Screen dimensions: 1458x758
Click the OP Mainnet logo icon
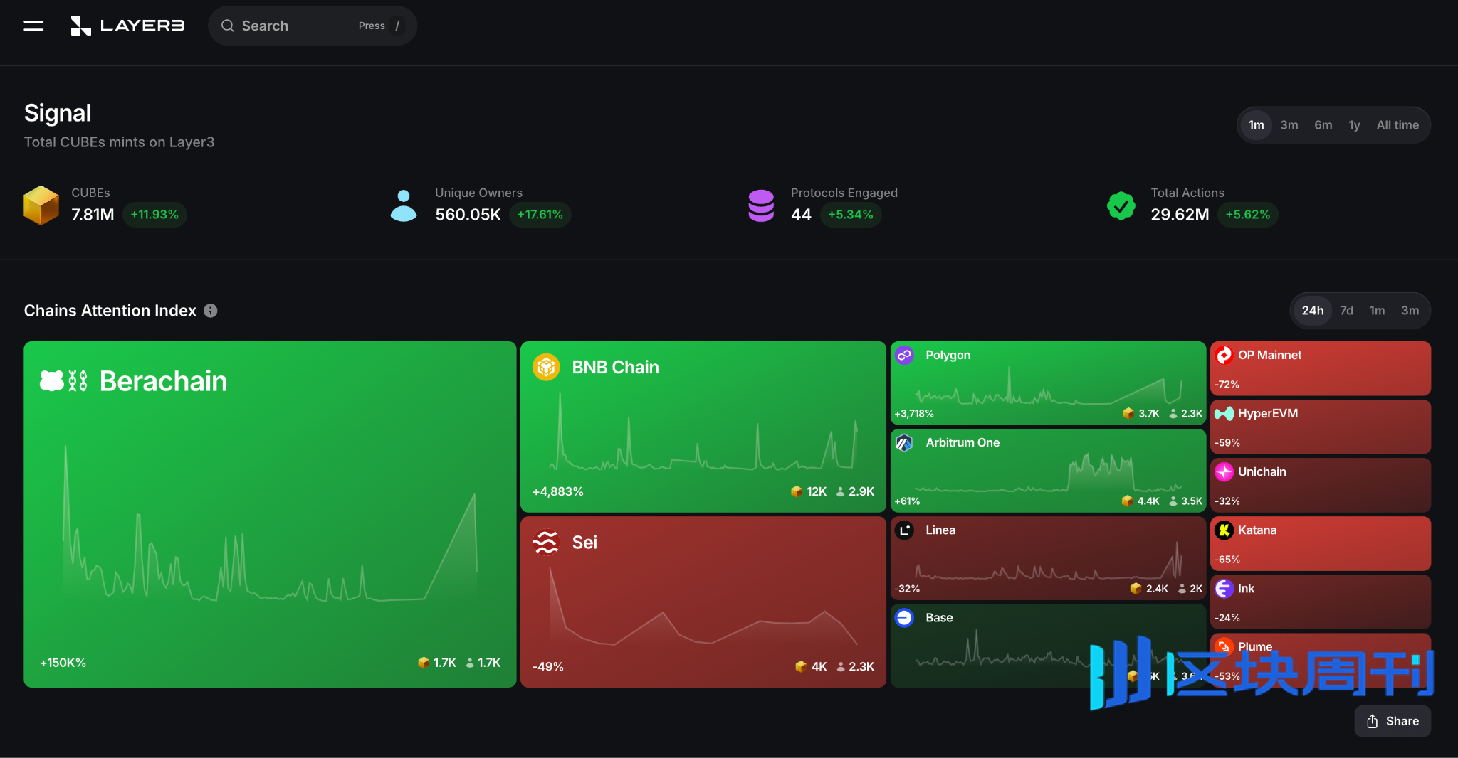(1224, 355)
